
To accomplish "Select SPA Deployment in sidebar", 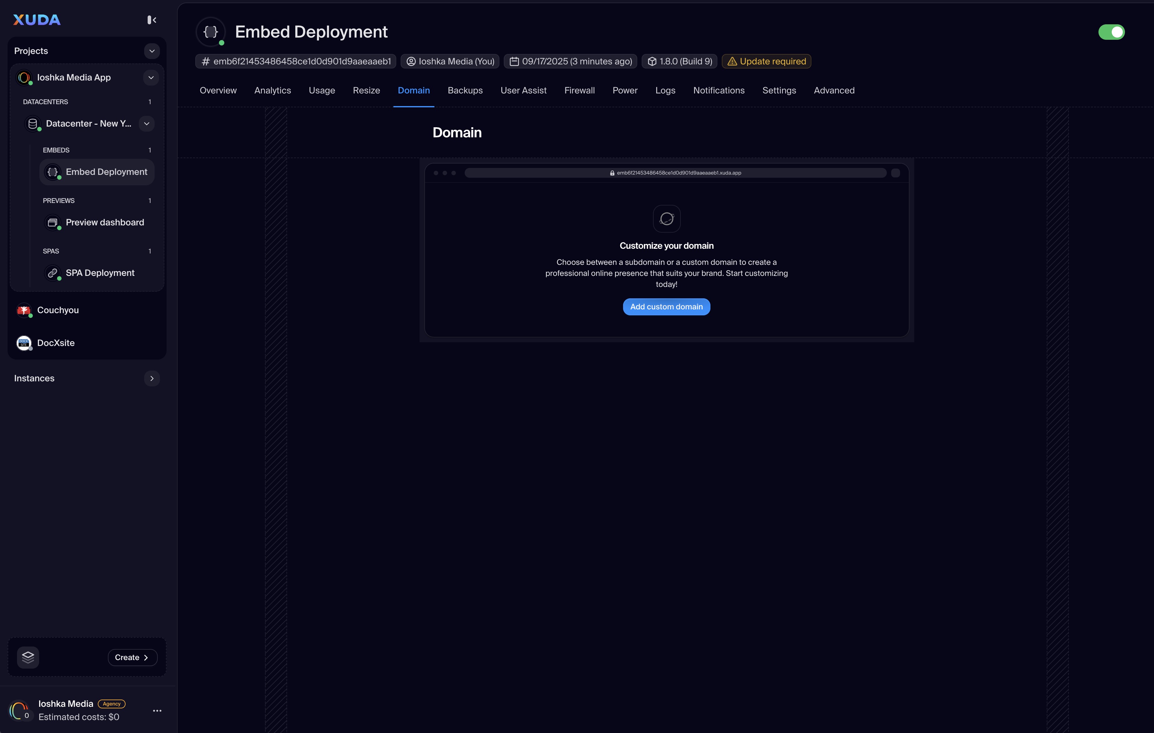I will click(x=100, y=273).
